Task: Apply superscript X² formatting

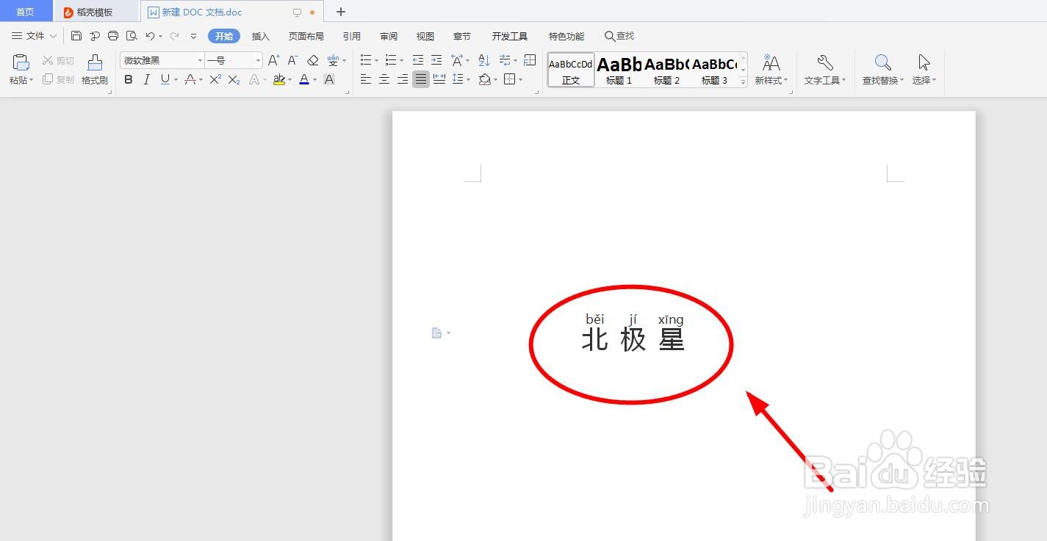Action: [215, 79]
